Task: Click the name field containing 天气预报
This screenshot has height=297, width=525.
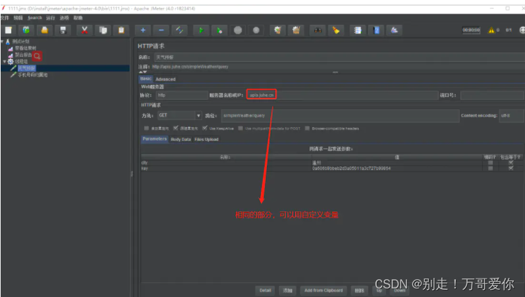Action: (339, 57)
